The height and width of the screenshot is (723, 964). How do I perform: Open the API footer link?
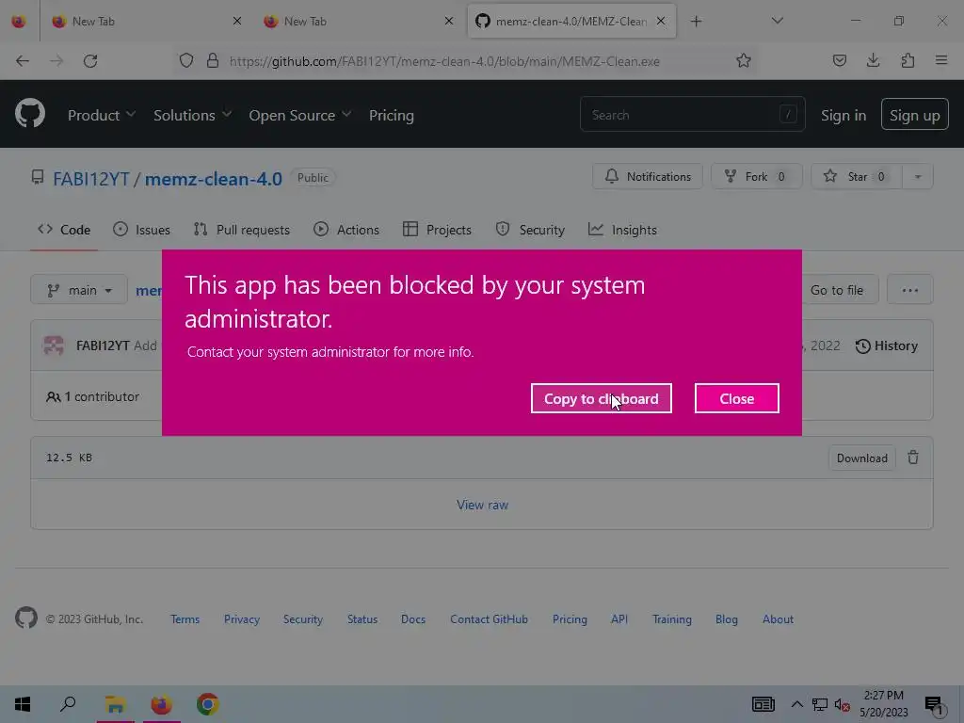coord(619,619)
